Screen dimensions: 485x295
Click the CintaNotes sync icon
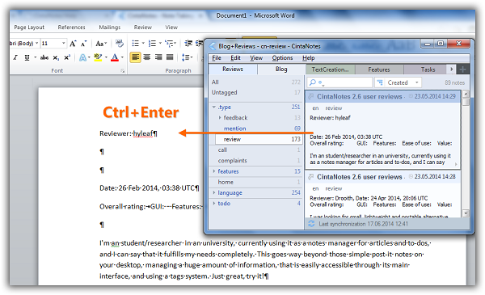click(311, 224)
